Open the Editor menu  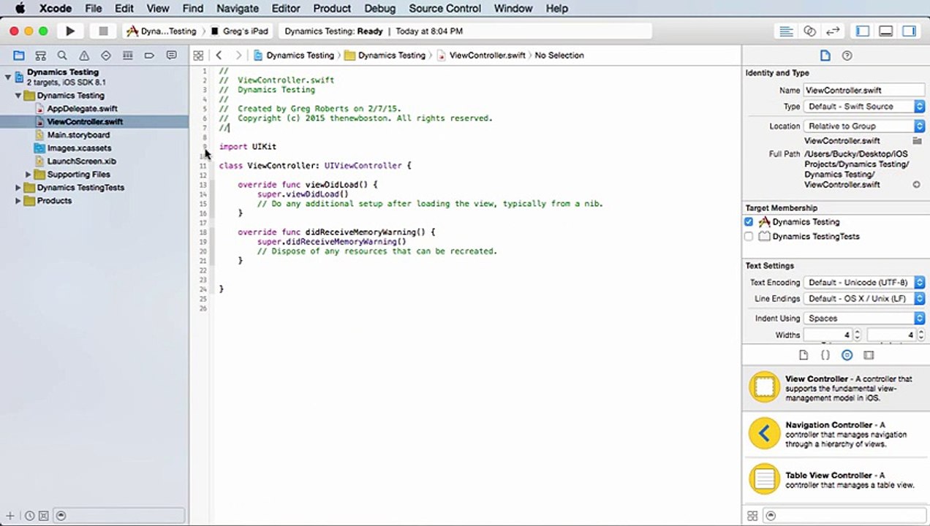click(x=285, y=8)
